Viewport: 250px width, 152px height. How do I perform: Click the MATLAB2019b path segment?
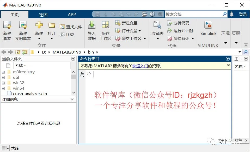67,52
